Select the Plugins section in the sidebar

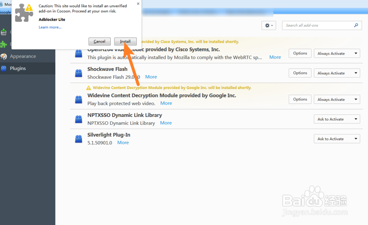tap(18, 68)
